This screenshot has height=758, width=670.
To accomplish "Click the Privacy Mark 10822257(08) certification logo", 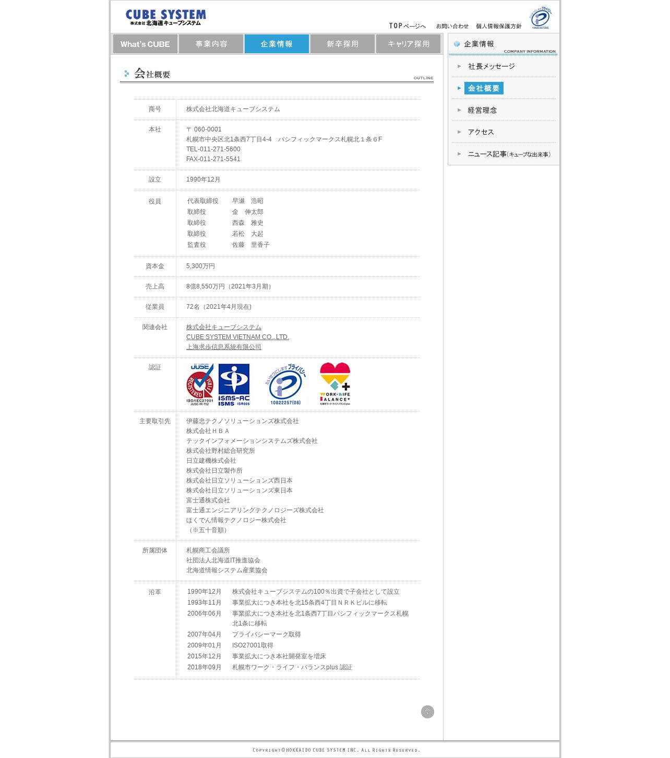I will (285, 384).
